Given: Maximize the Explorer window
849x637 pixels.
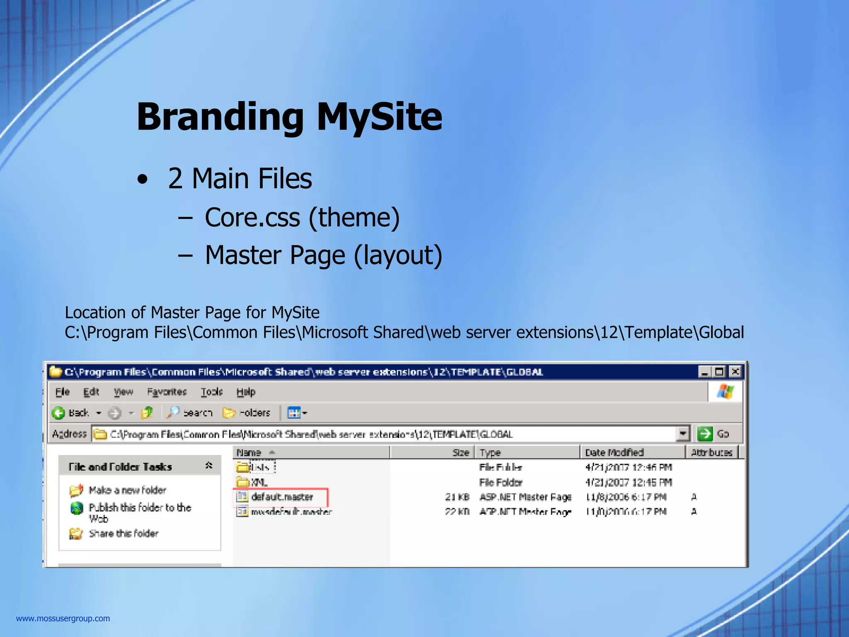Looking at the screenshot, I should point(719,372).
